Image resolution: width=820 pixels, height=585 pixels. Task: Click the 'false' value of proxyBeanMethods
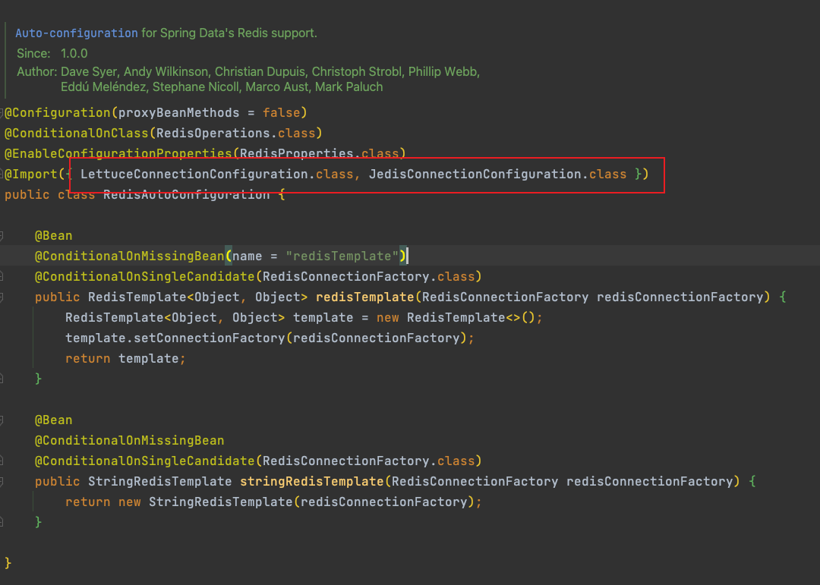point(282,112)
